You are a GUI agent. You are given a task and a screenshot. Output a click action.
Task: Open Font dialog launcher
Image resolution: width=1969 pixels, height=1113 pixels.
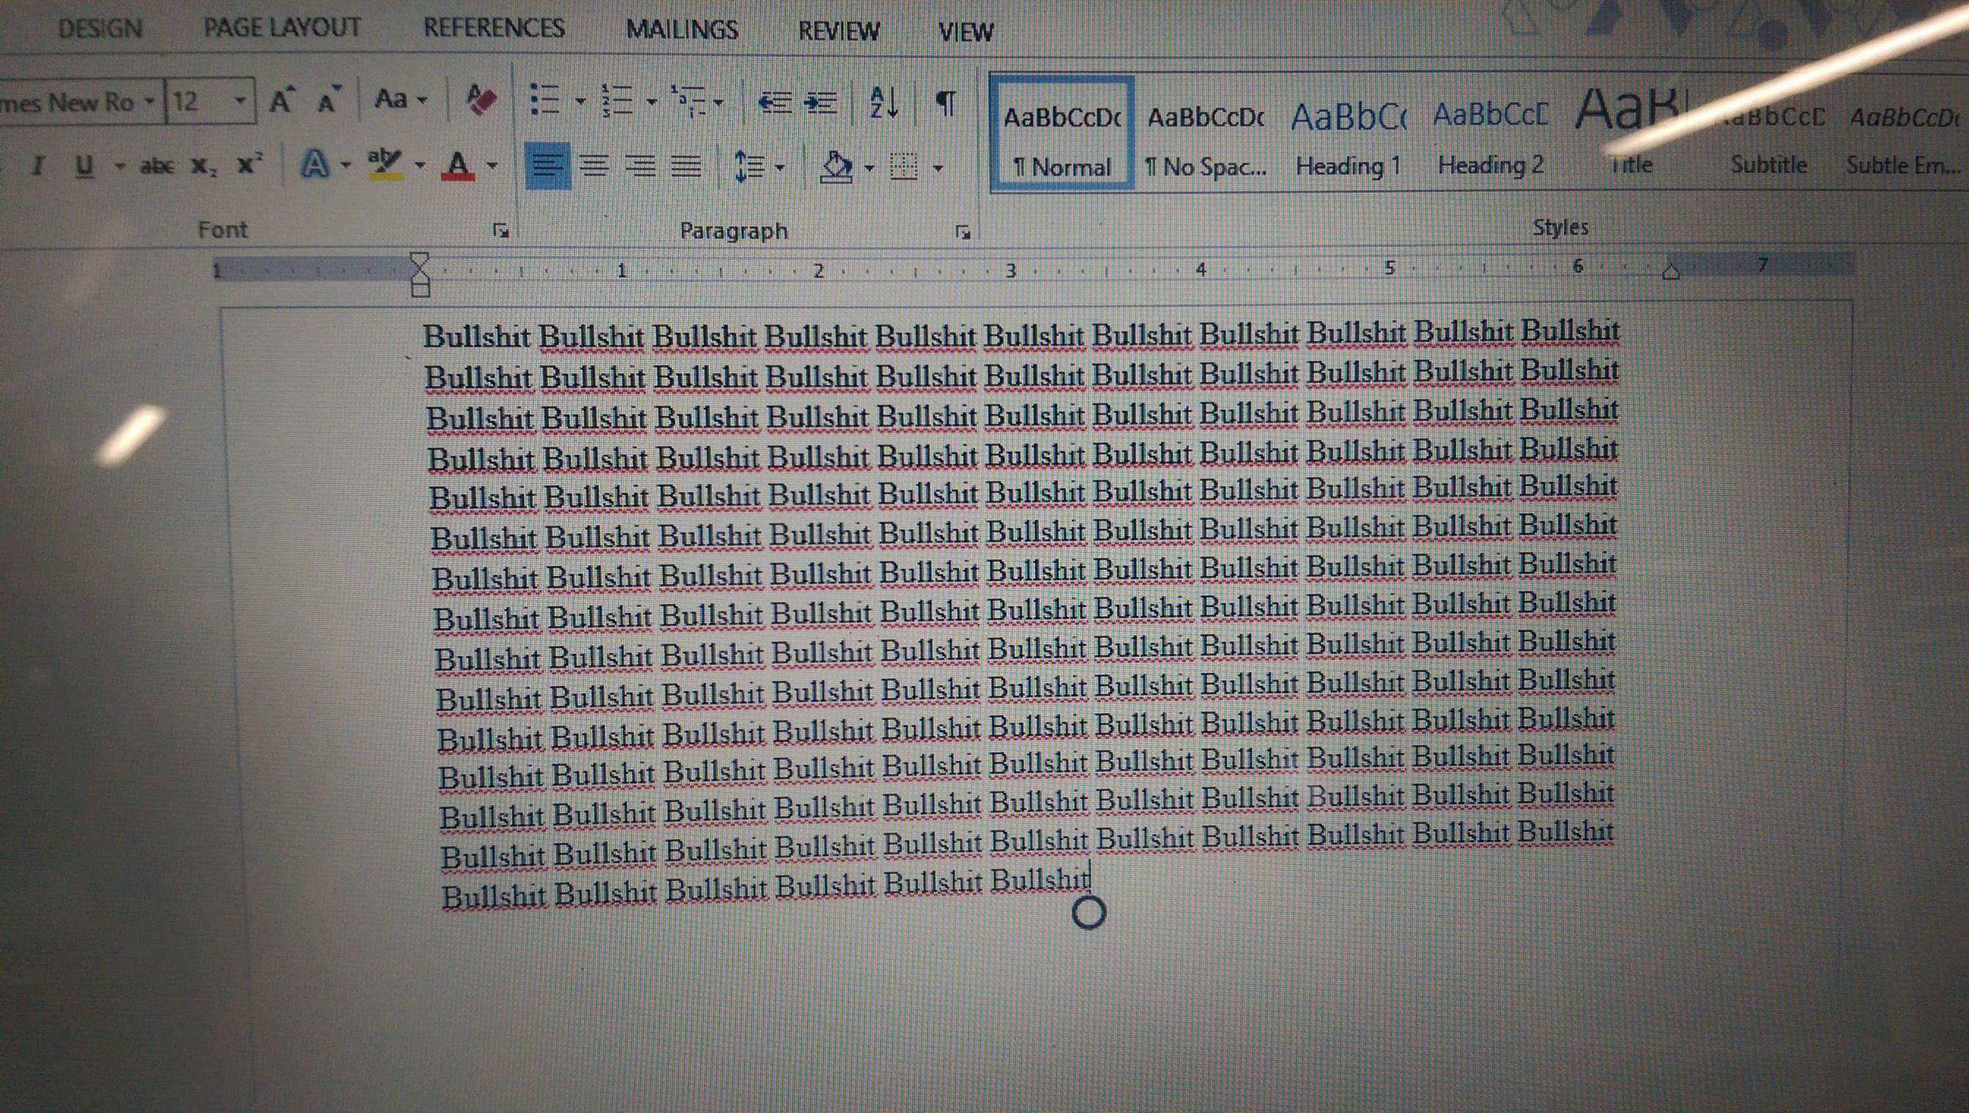coord(501,230)
